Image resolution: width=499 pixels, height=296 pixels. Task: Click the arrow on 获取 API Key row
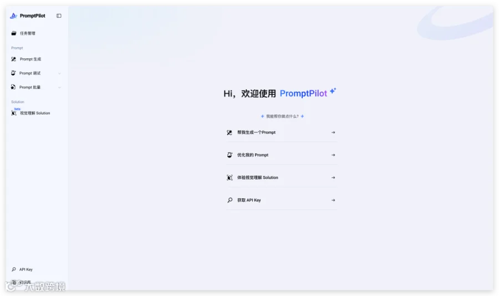pos(333,200)
